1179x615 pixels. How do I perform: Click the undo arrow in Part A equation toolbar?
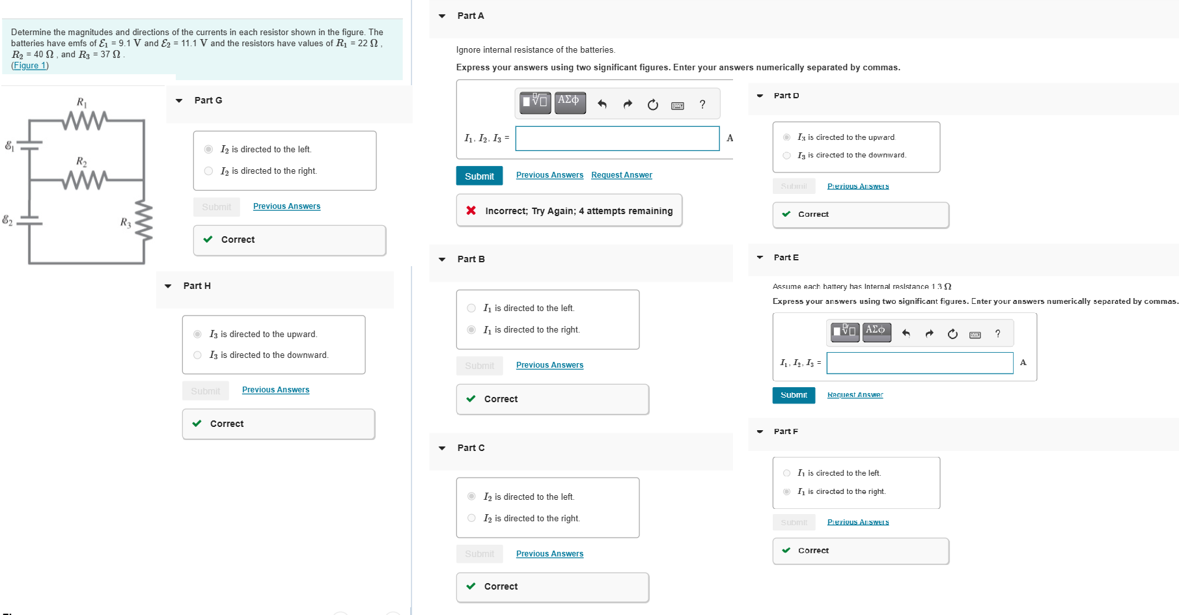602,103
